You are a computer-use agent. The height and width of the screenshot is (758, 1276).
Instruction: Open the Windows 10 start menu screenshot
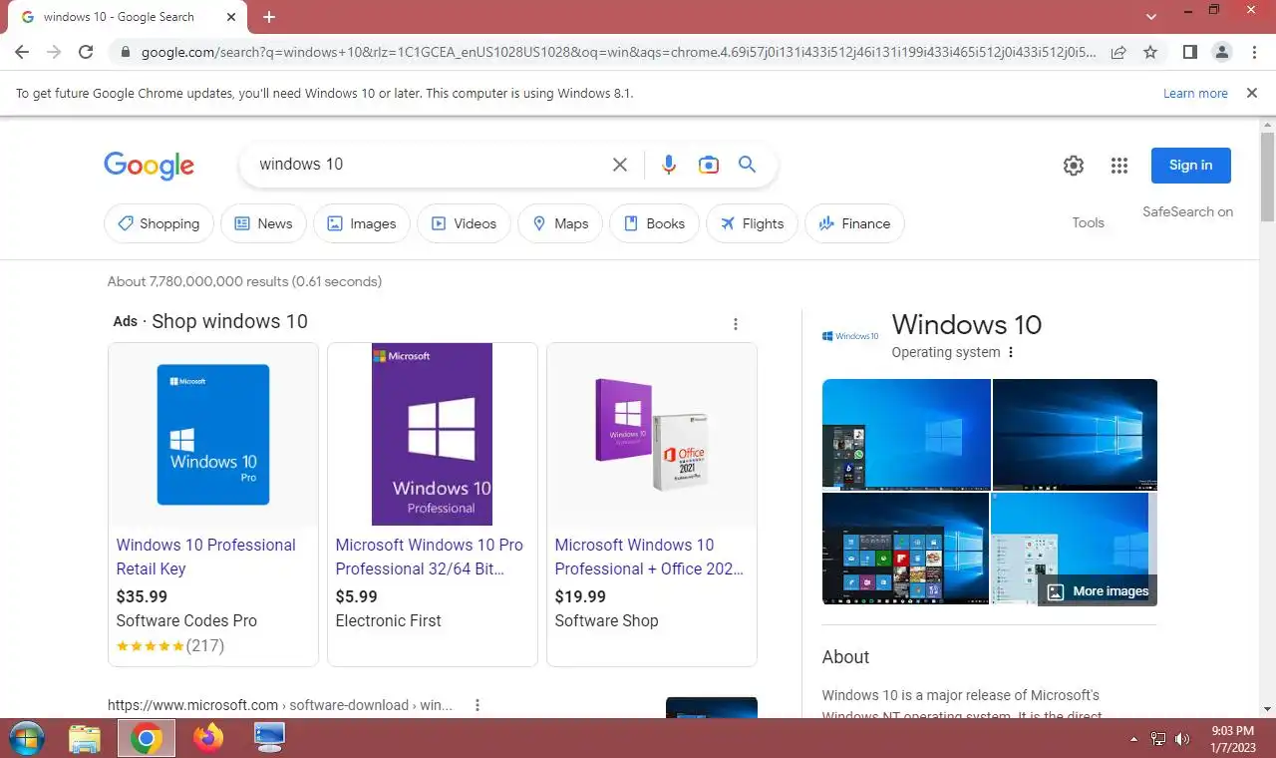tap(905, 548)
